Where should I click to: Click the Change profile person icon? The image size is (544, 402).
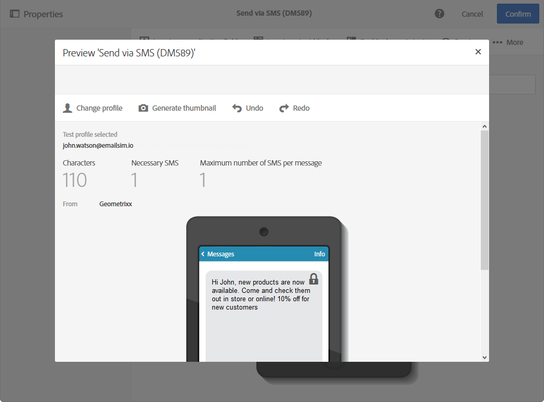point(67,108)
